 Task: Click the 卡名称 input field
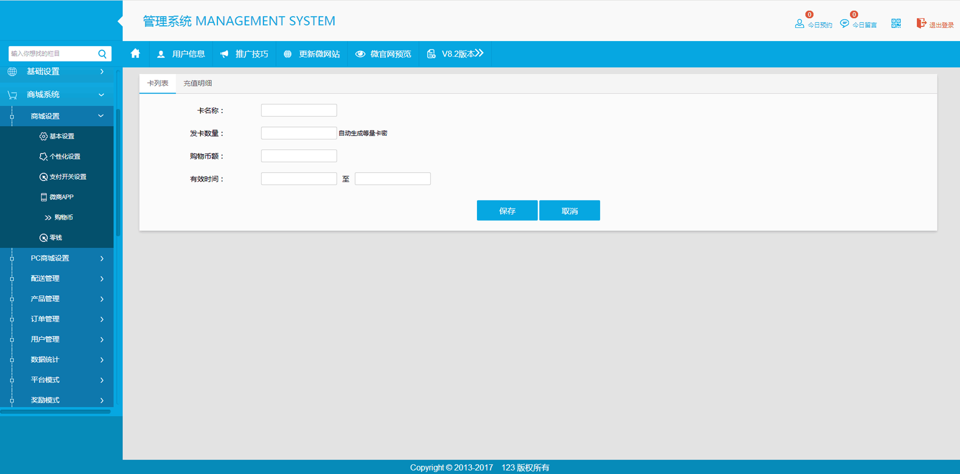click(x=298, y=110)
